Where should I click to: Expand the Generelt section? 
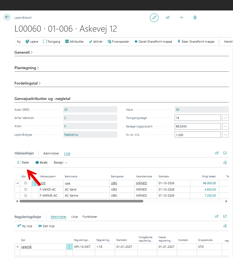[23, 52]
